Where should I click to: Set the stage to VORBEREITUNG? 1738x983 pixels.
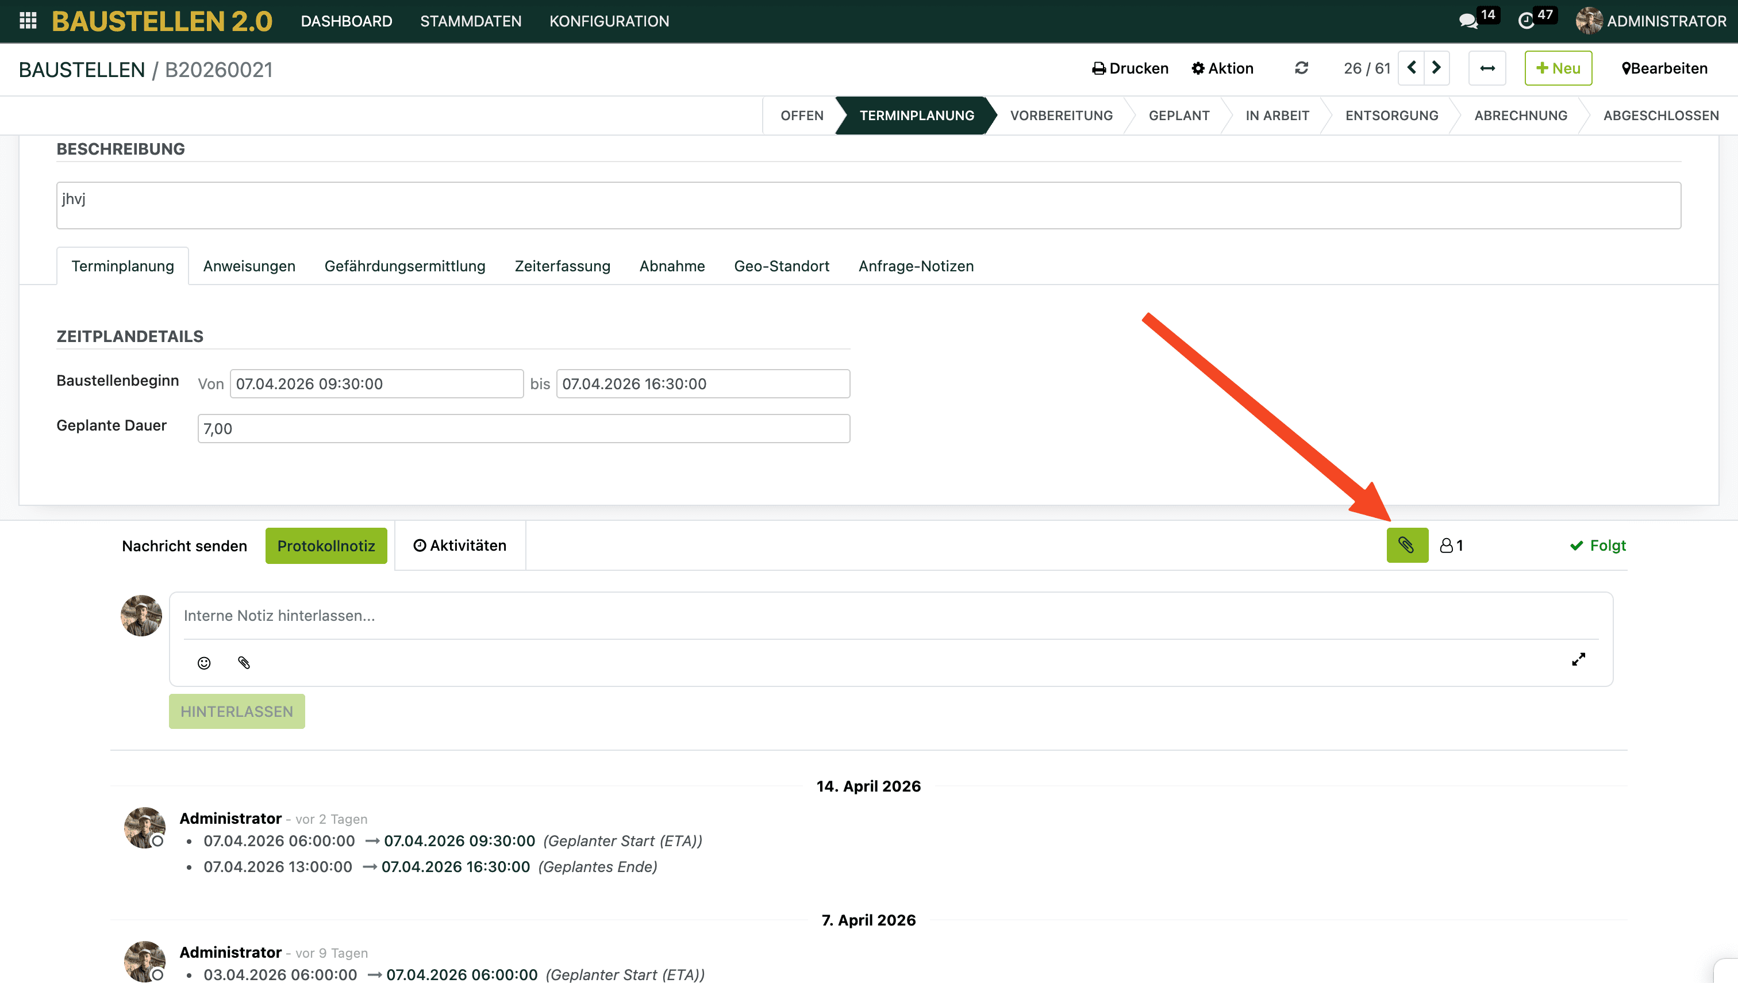click(x=1061, y=116)
